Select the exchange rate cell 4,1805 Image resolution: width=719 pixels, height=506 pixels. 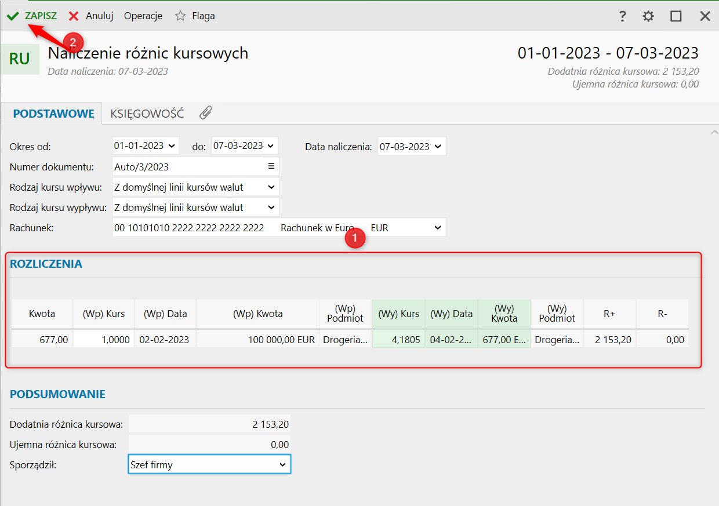pyautogui.click(x=399, y=340)
